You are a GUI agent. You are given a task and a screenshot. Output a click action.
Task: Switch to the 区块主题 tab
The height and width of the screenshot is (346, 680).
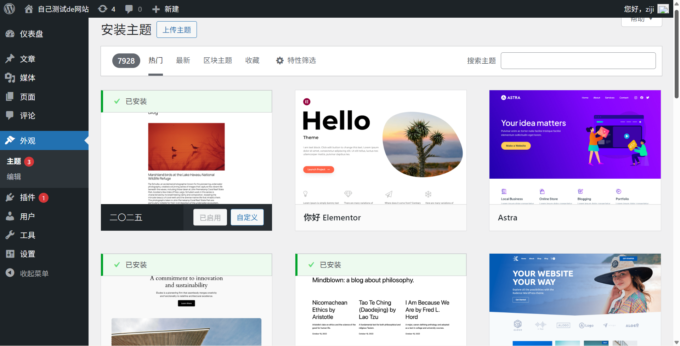click(x=218, y=60)
